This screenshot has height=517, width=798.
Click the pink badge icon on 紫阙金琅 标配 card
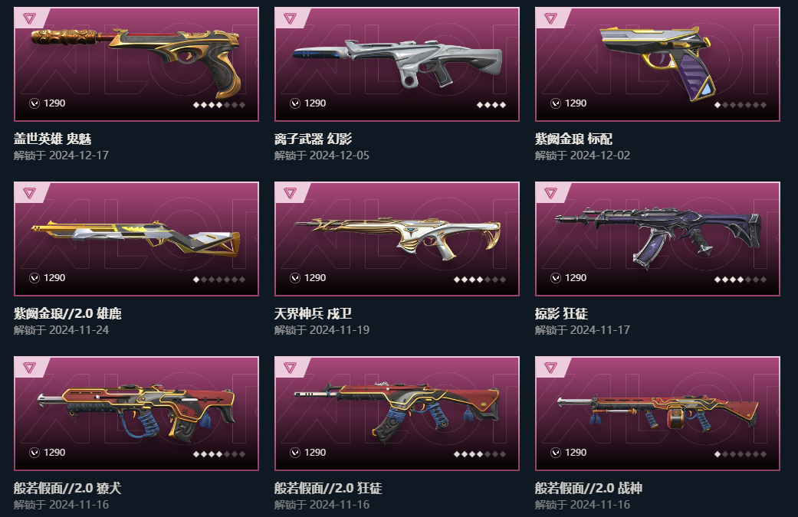point(550,19)
